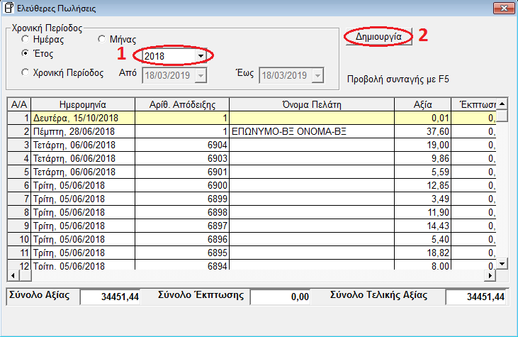This screenshot has height=337, width=518.
Task: Click receipt number 6900
Action: [x=218, y=185]
